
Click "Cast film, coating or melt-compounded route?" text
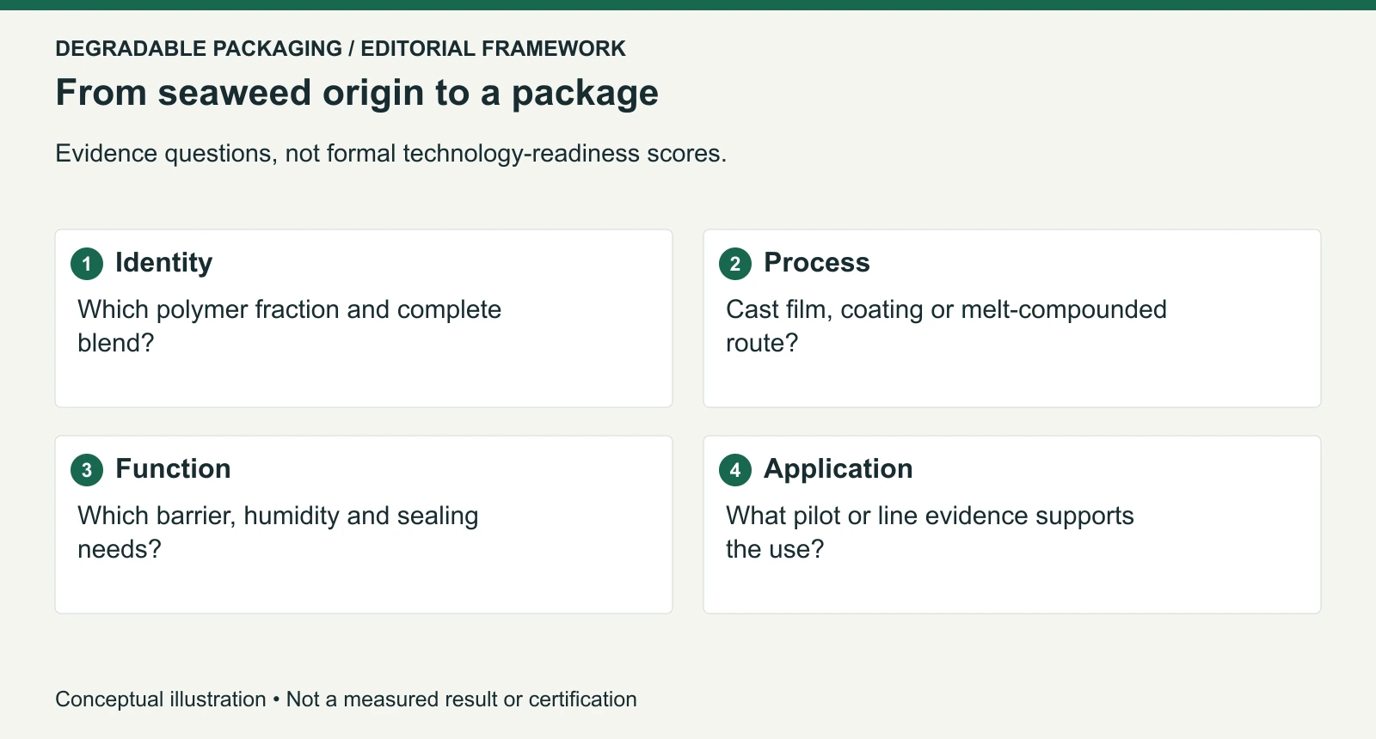click(x=946, y=326)
